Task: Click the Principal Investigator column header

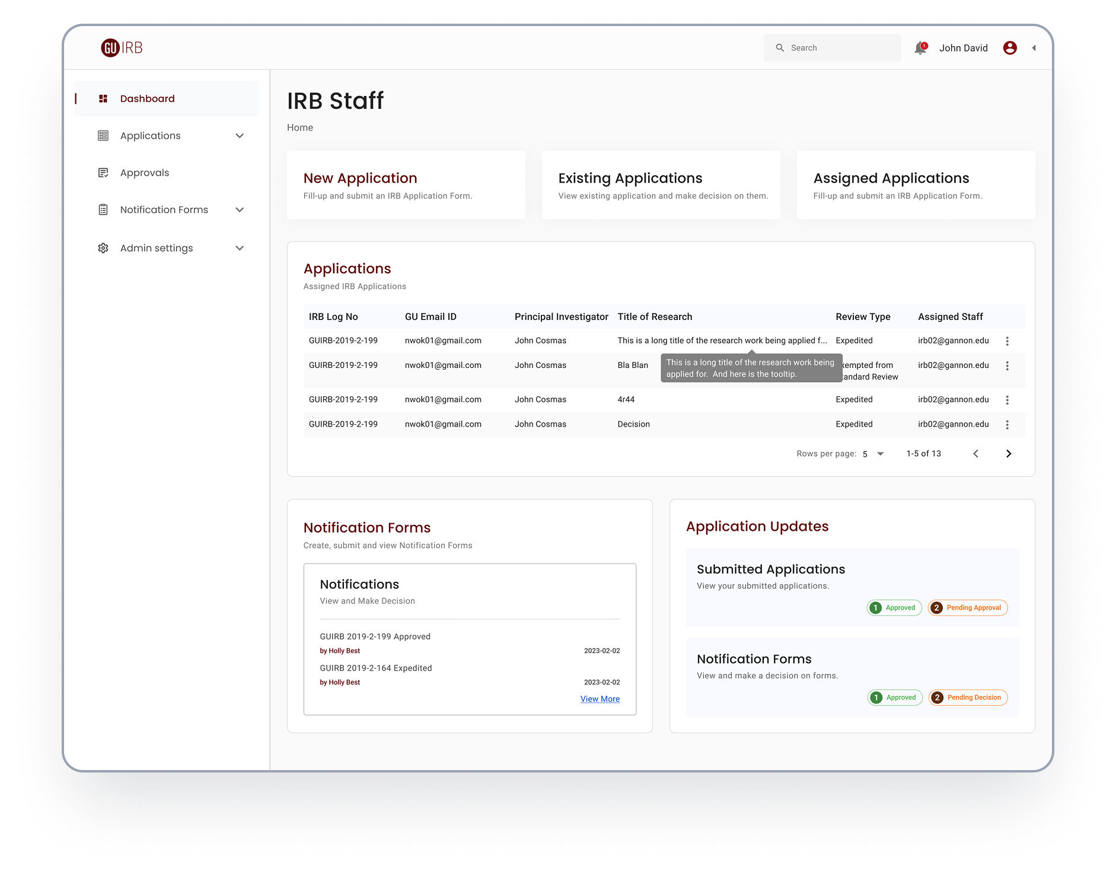Action: click(562, 317)
